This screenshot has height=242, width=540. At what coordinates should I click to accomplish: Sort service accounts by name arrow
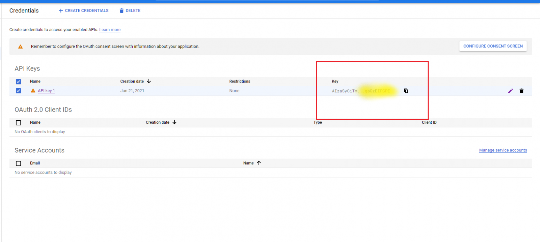259,163
